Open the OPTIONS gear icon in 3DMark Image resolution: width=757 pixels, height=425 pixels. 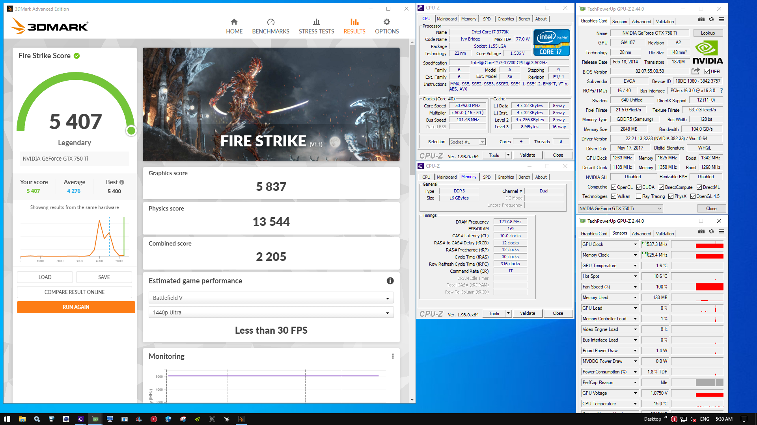[x=387, y=22]
